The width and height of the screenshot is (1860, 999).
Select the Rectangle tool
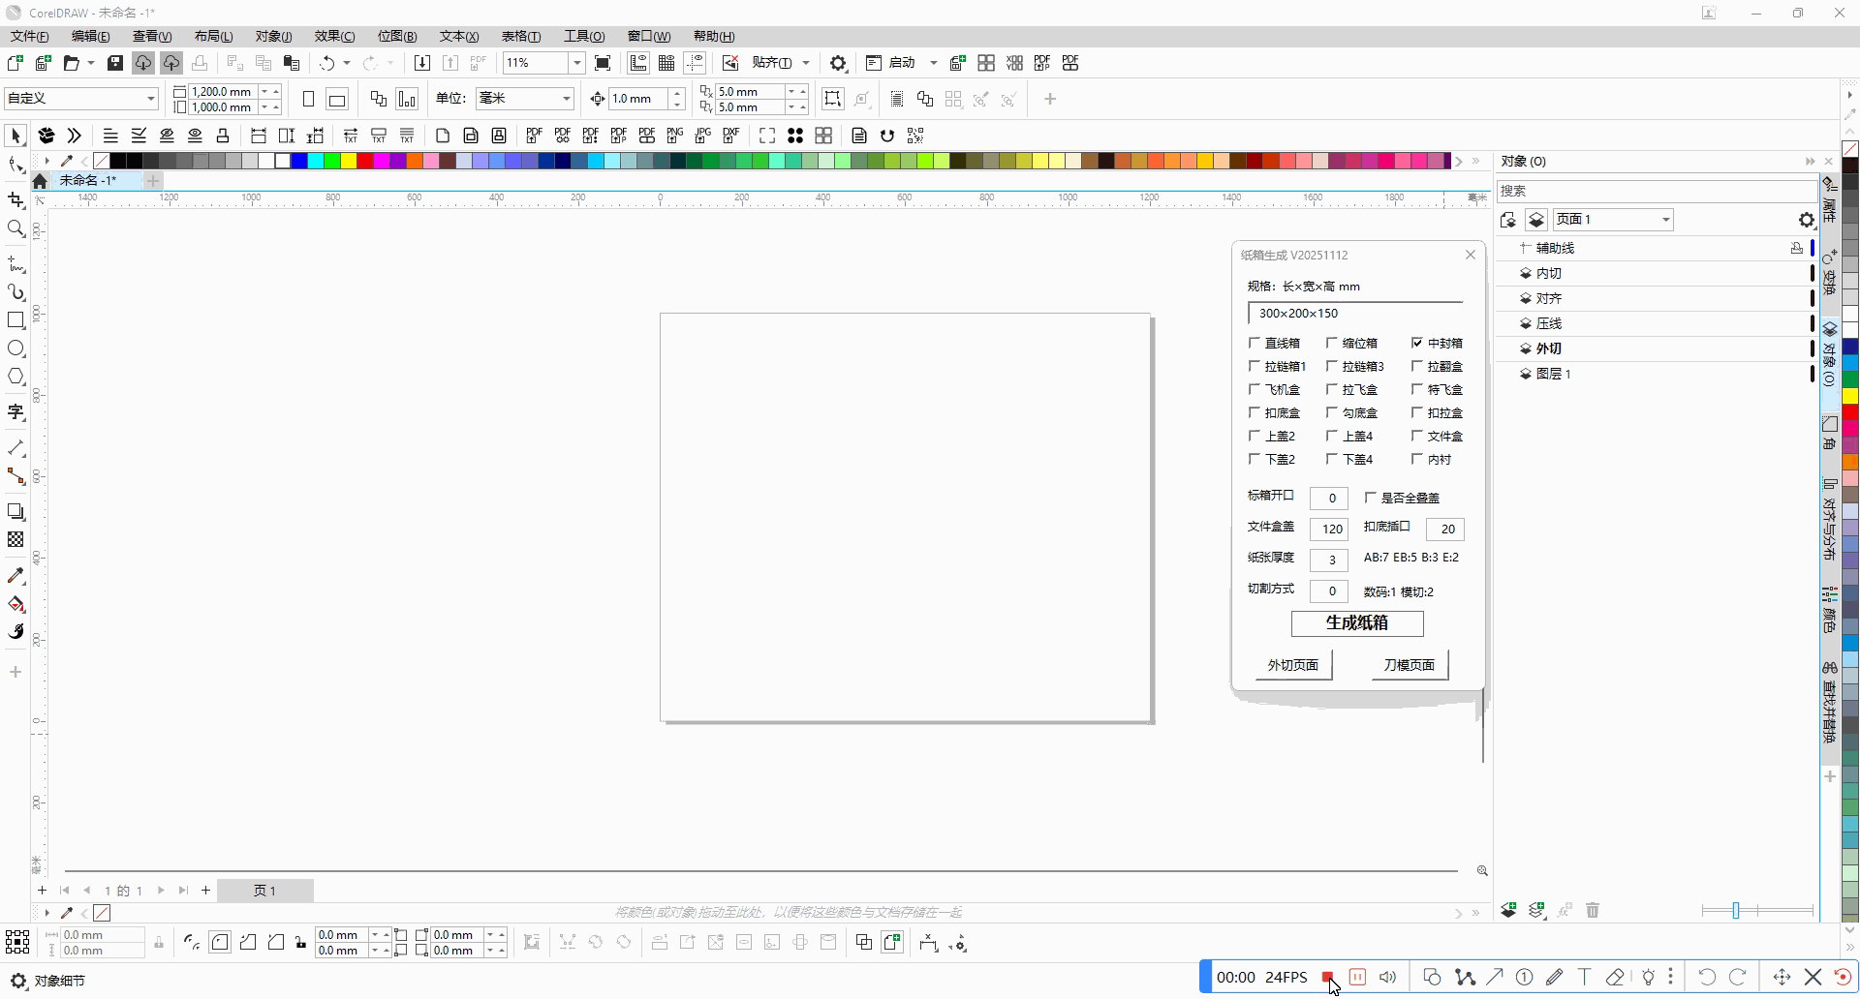pos(15,320)
